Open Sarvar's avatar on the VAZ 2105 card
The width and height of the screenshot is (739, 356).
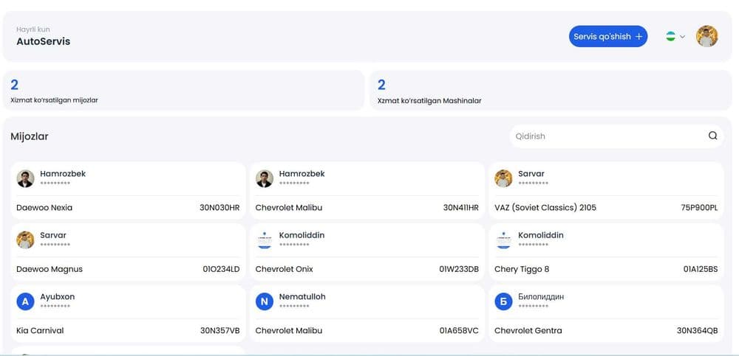coord(503,178)
